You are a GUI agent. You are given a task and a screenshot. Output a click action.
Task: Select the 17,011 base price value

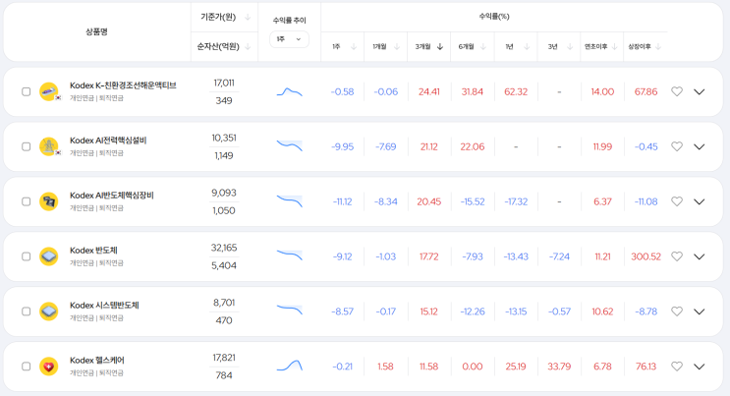tap(224, 83)
